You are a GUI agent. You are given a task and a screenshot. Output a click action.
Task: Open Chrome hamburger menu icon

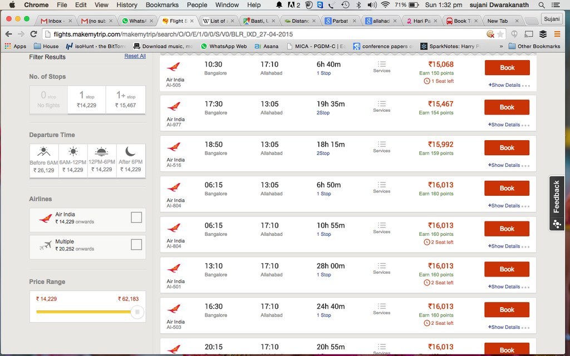click(x=557, y=34)
